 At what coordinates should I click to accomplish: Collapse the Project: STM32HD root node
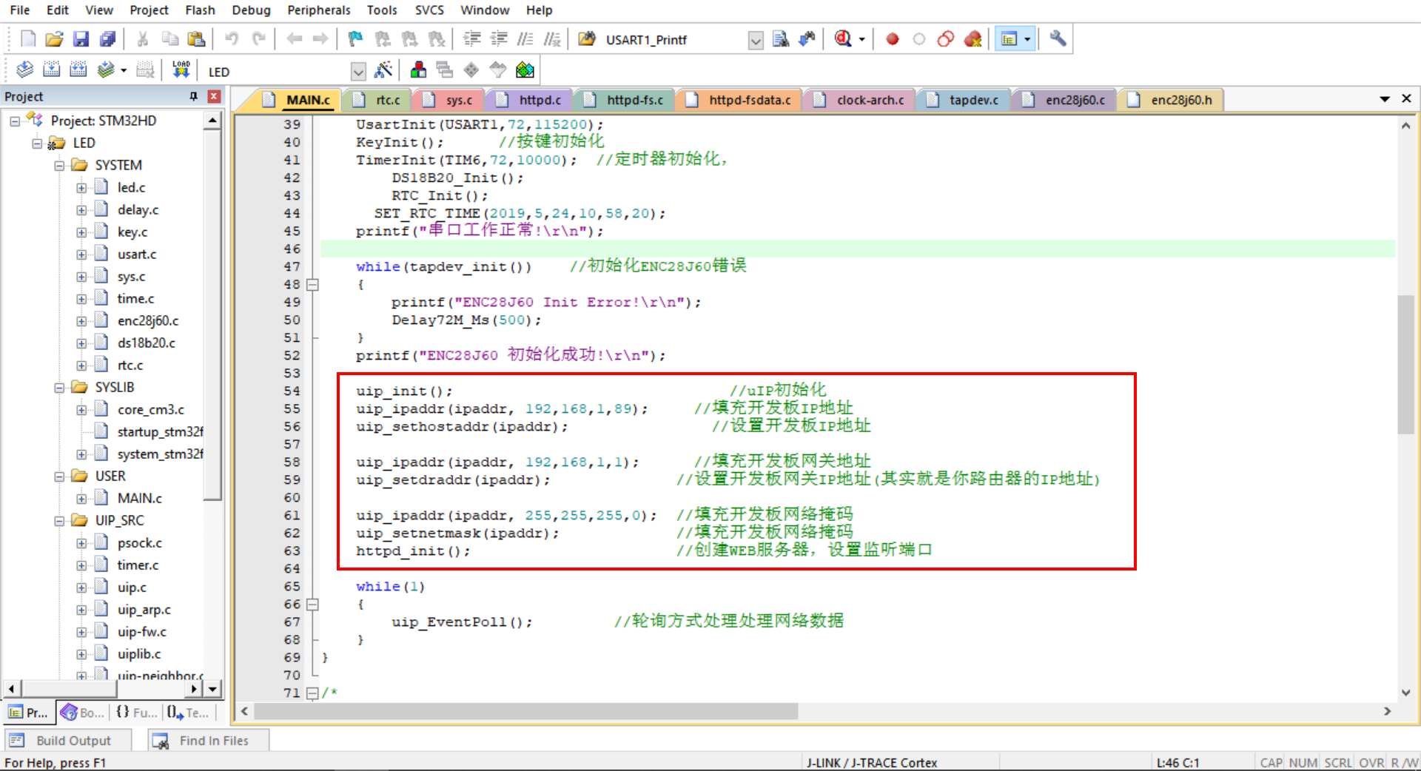15,121
